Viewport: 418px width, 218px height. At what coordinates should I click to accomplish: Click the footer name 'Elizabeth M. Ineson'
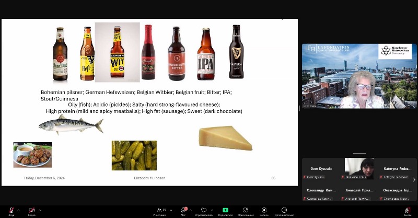click(x=149, y=178)
